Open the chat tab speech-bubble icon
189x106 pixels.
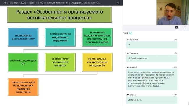pyautogui.click(x=177, y=27)
